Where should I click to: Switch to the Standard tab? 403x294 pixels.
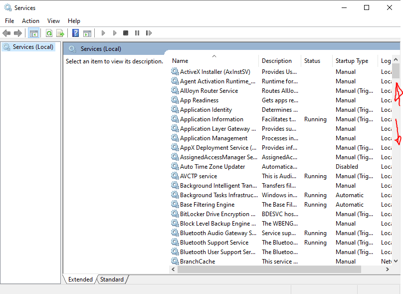(x=112, y=280)
